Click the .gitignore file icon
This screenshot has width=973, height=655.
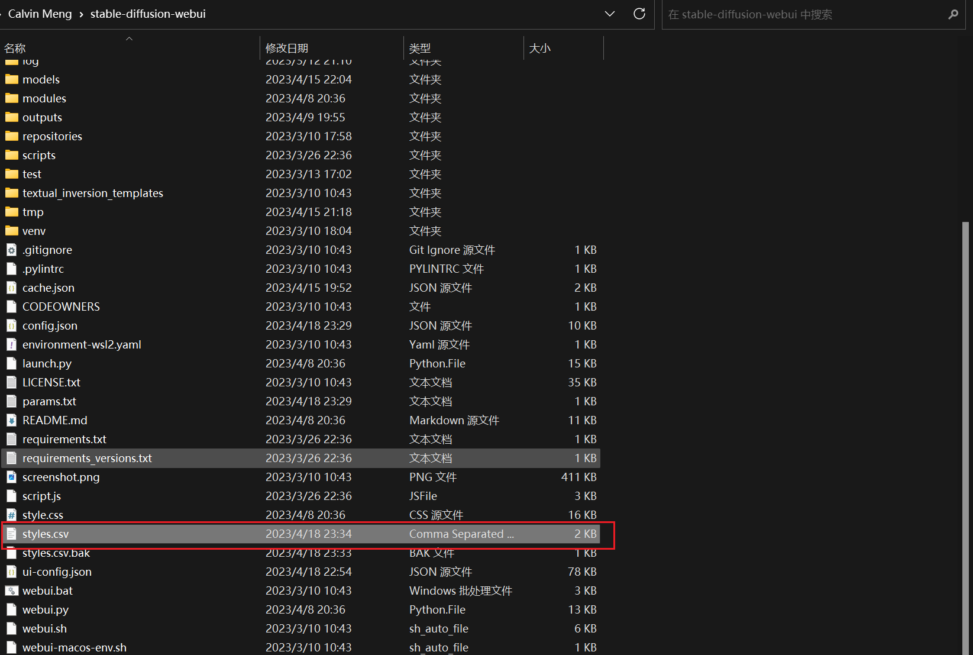[x=12, y=250]
